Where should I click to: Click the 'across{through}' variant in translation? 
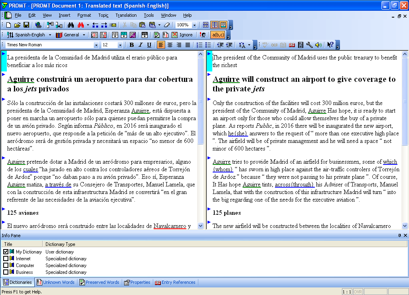click(x=294, y=184)
